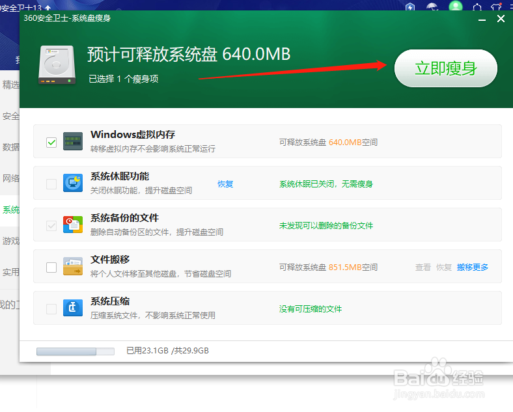The width and height of the screenshot is (513, 412).
Task: Click the 文件搬移 folder icon
Action: click(x=73, y=266)
